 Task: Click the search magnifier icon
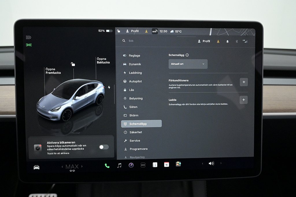(124, 41)
